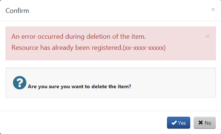221x134 pixels.
Task: Click the "Resource has already been registered" text
Action: pyautogui.click(x=67, y=48)
